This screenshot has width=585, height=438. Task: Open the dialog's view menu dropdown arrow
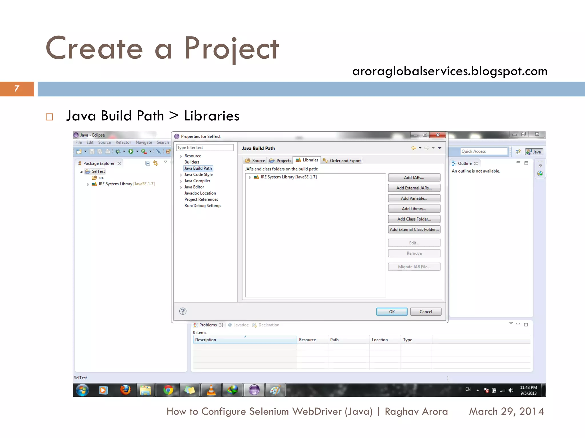[x=440, y=148]
